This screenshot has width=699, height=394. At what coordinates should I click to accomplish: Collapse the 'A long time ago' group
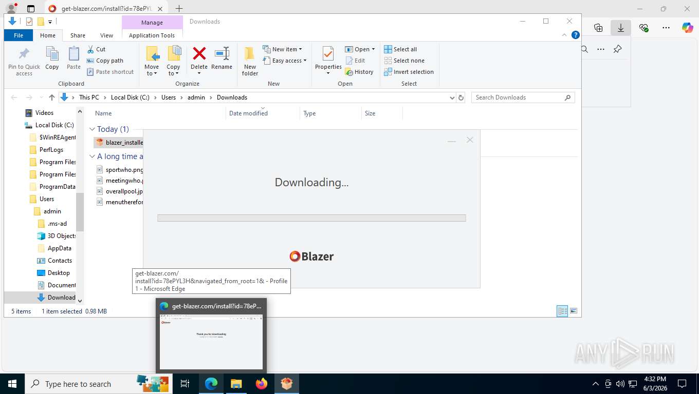[92, 156]
